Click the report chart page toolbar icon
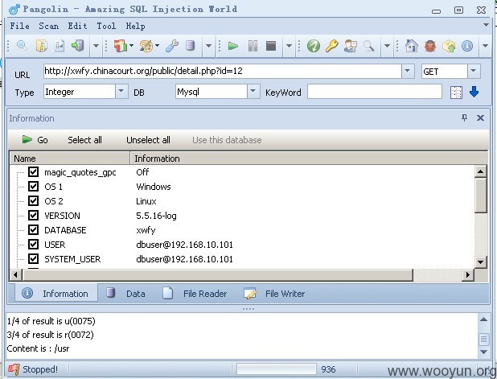The height and width of the screenshot is (379, 497). point(60,46)
